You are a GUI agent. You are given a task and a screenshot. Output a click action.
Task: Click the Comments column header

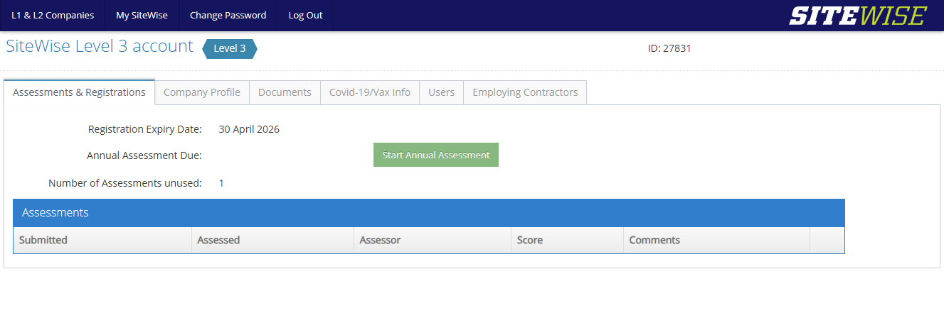654,240
